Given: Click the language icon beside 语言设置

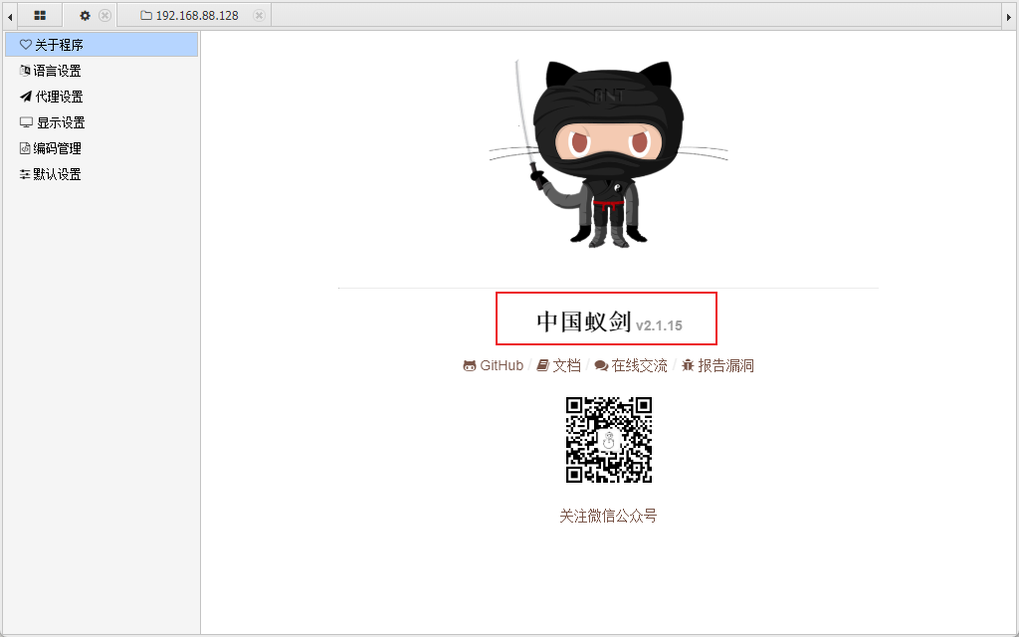Looking at the screenshot, I should pyautogui.click(x=25, y=71).
